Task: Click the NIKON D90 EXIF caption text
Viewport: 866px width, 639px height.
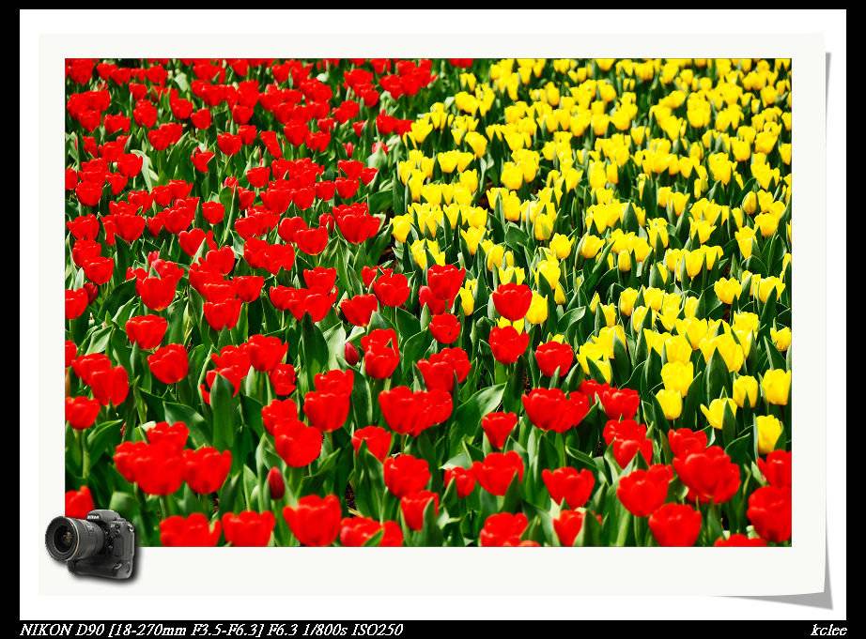Action: [211, 630]
